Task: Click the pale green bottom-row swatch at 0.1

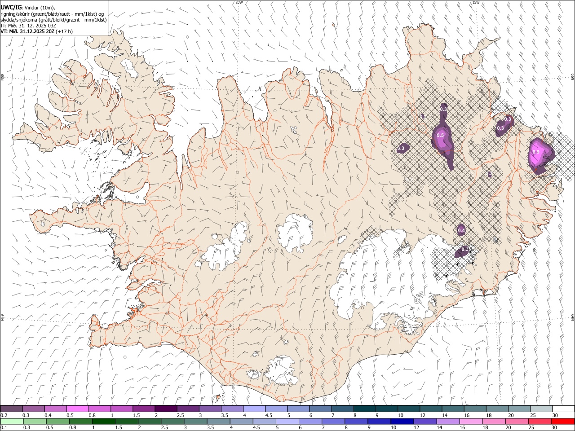Action: [x=12, y=422]
